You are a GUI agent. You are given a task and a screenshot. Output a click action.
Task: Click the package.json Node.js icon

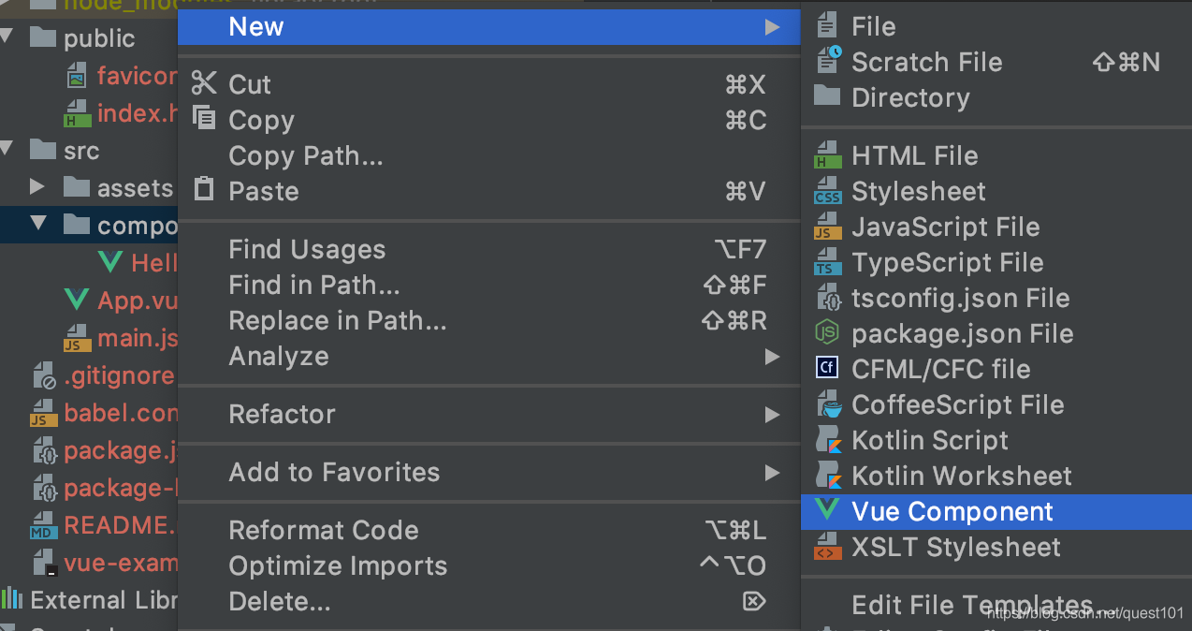[x=827, y=333]
